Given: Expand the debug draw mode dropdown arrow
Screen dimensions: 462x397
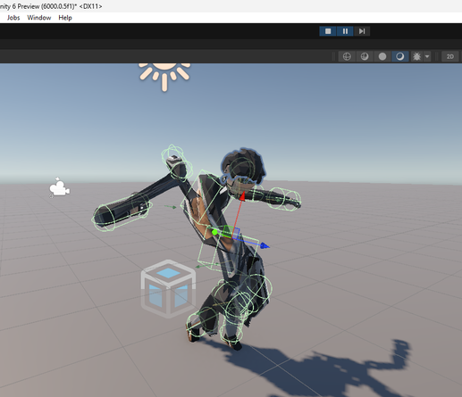Looking at the screenshot, I should (427, 56).
